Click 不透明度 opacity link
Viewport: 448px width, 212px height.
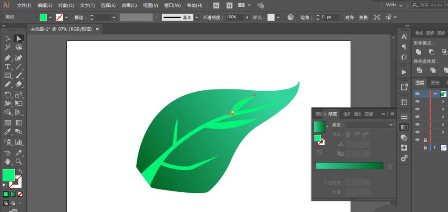213,17
